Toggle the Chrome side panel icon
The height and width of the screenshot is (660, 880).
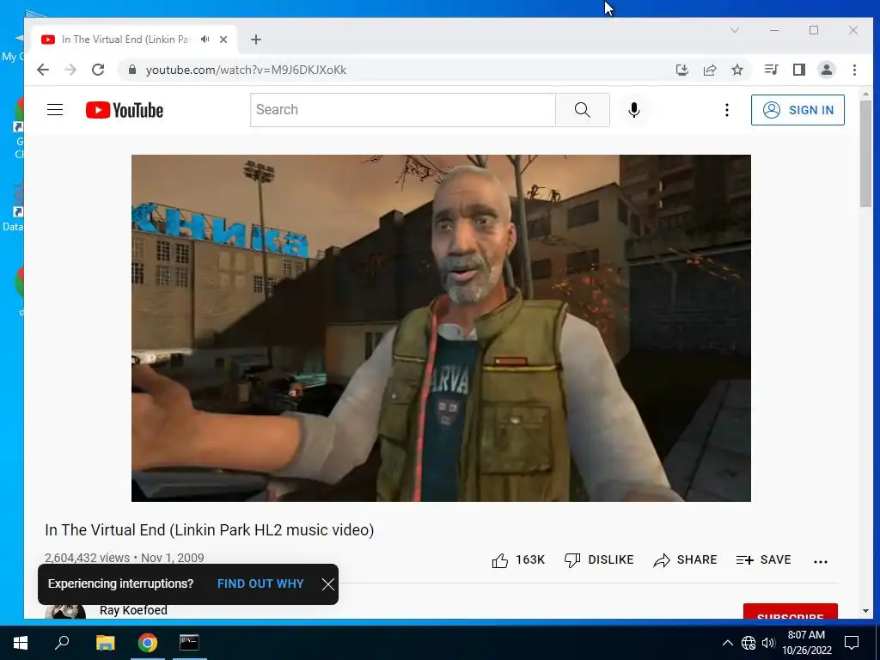coord(799,70)
